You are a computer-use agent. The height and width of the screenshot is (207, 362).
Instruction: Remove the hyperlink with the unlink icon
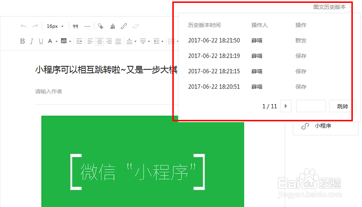[136, 26]
